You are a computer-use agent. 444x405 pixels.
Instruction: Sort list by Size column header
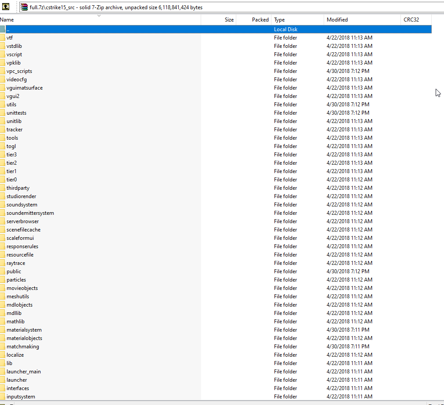coord(219,20)
